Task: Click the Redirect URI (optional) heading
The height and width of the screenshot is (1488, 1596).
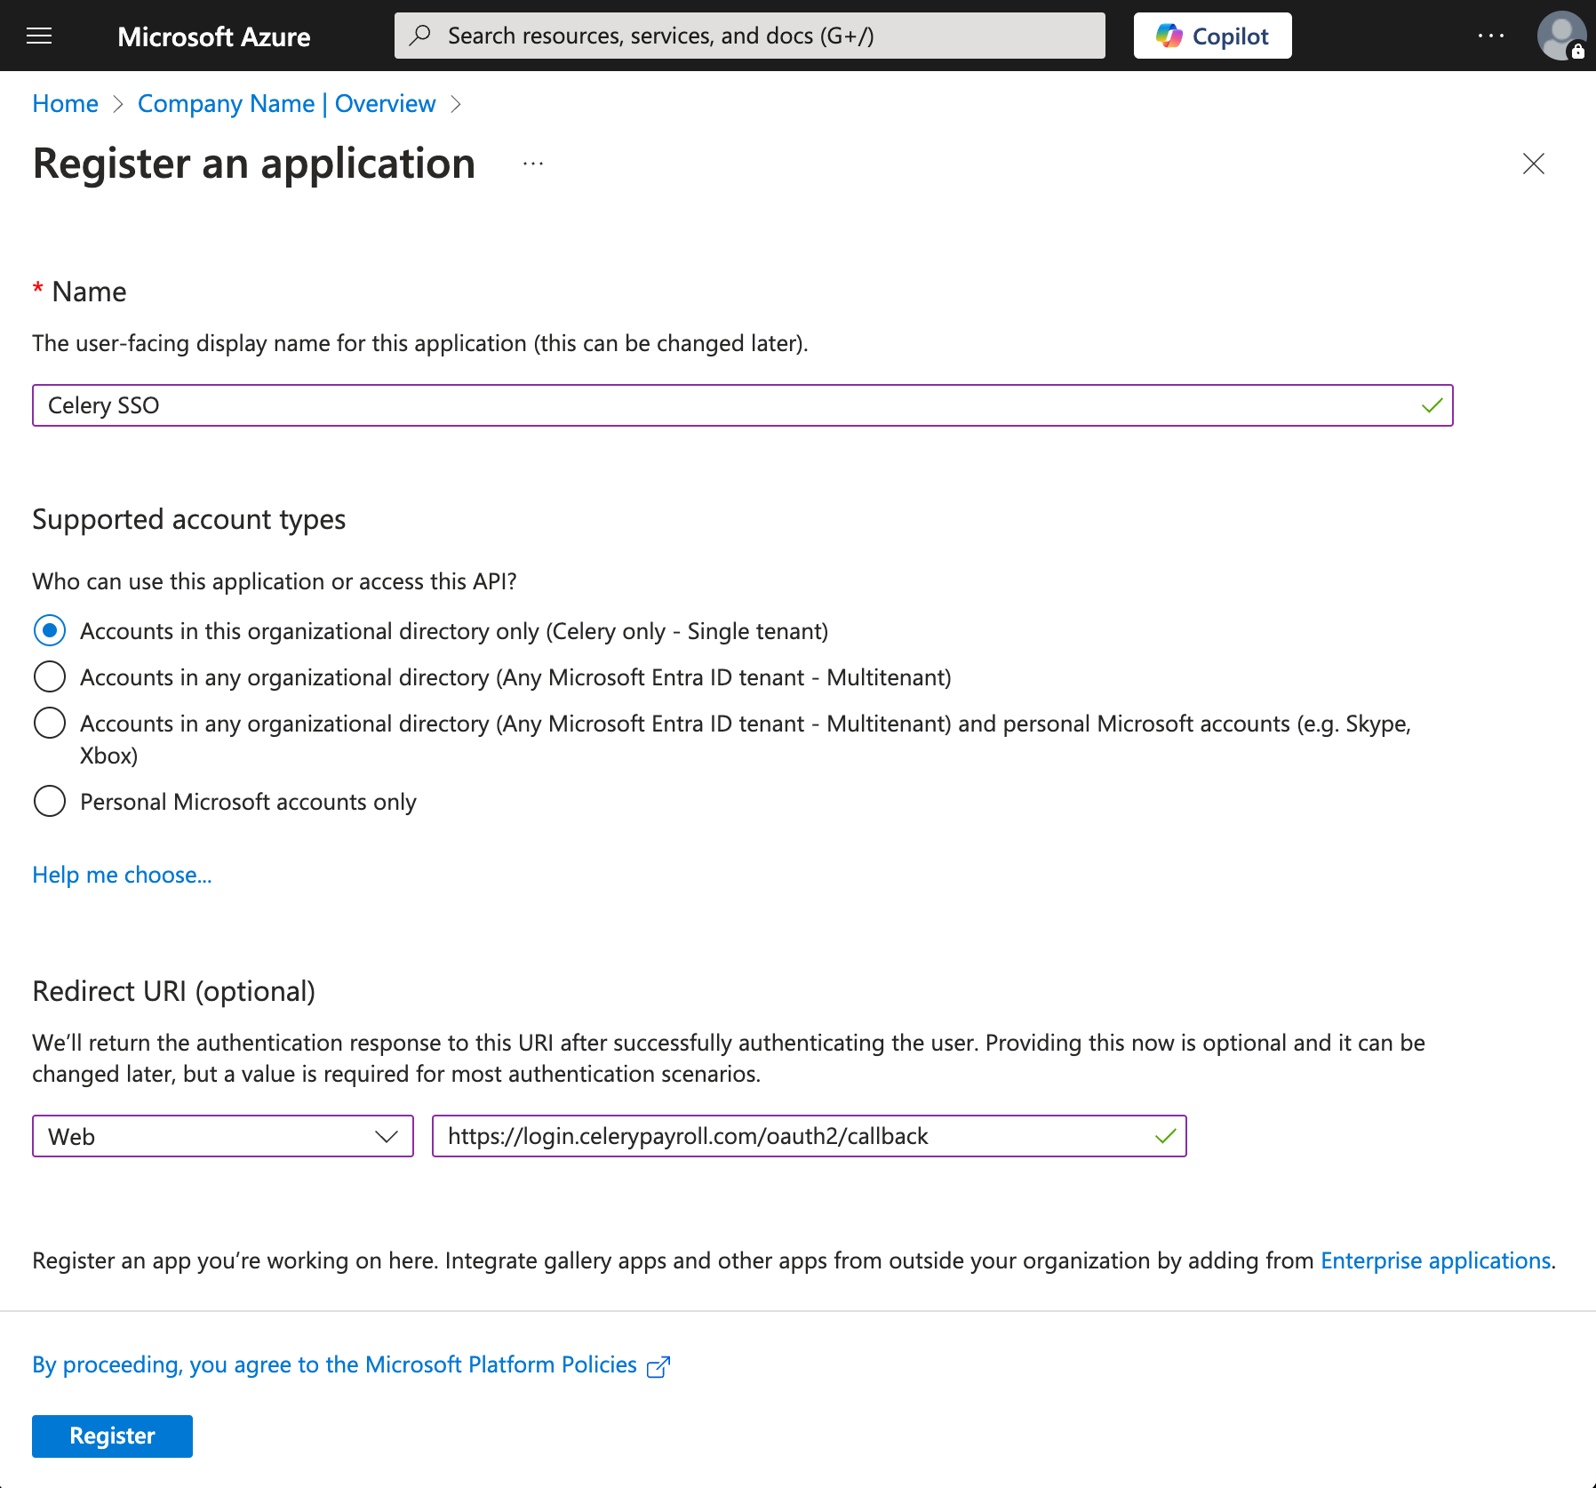Action: [173, 991]
